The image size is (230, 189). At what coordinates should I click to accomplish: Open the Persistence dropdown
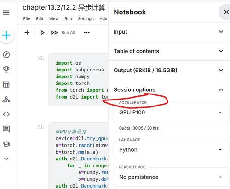click(x=171, y=177)
